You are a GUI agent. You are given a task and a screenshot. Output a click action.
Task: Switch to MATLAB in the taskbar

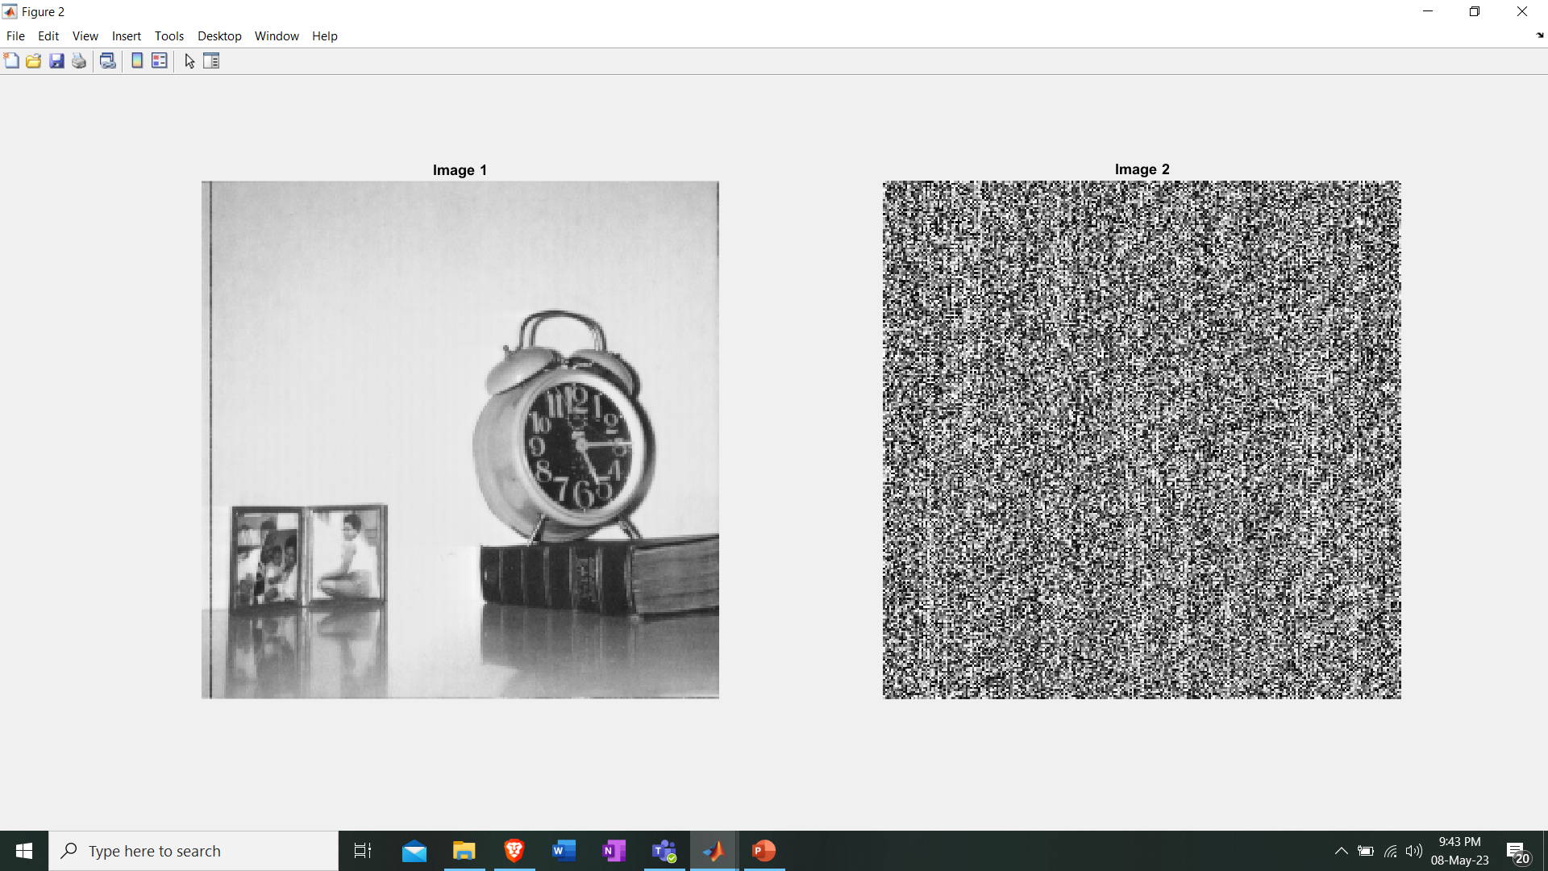point(714,851)
